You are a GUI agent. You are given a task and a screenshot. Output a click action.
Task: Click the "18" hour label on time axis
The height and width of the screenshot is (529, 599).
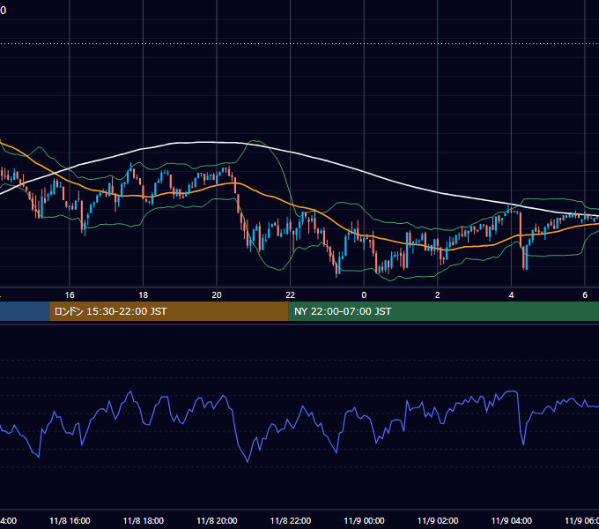(x=144, y=295)
